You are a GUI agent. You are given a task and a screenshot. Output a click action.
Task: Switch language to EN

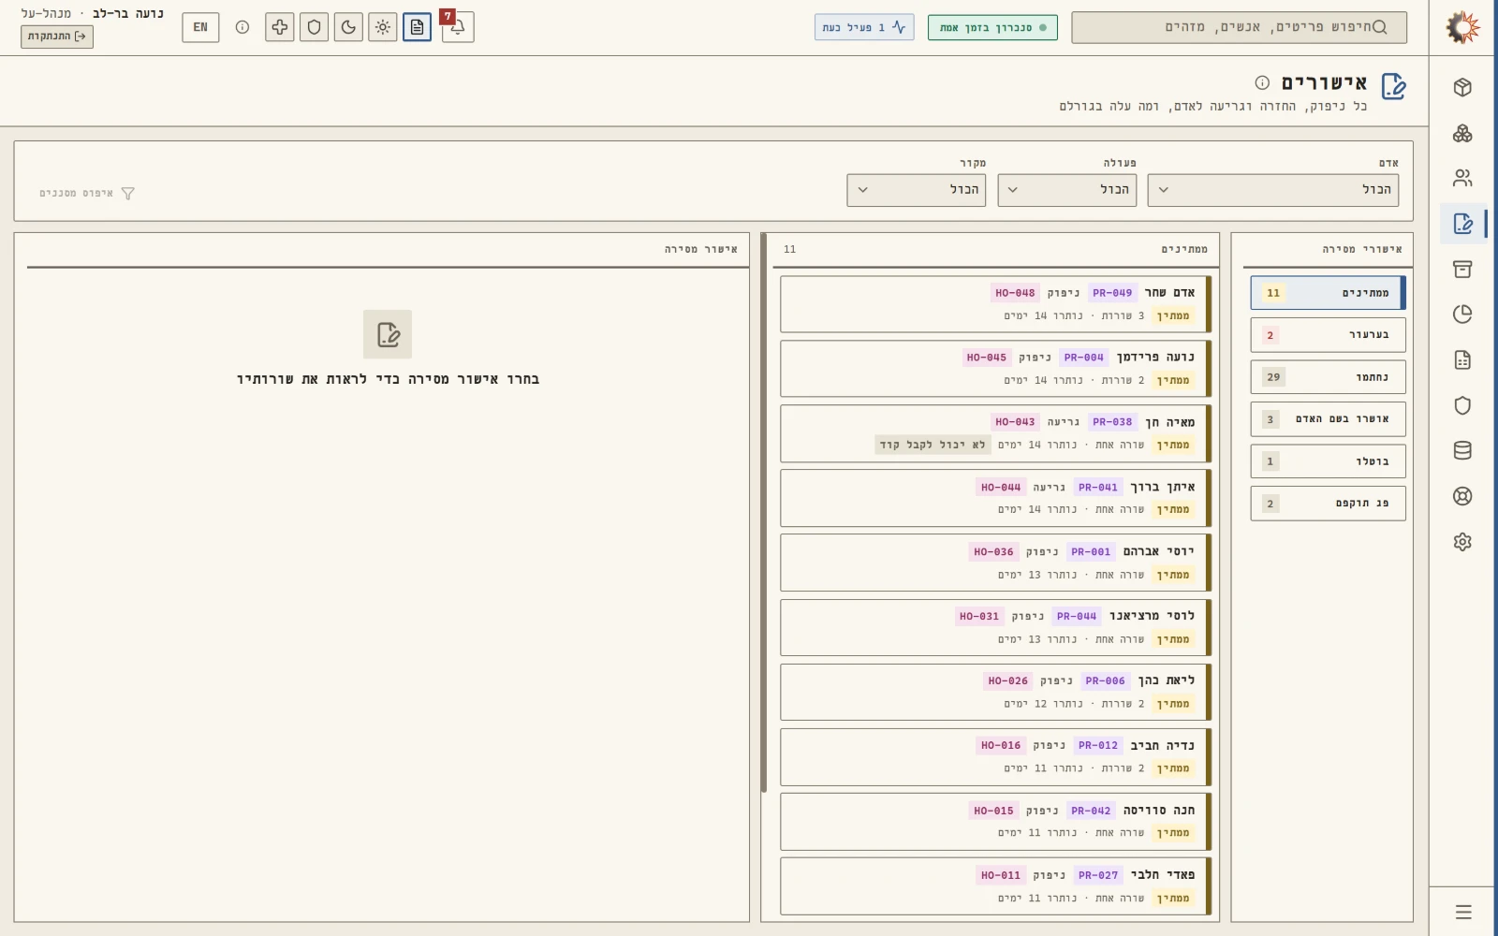200,27
